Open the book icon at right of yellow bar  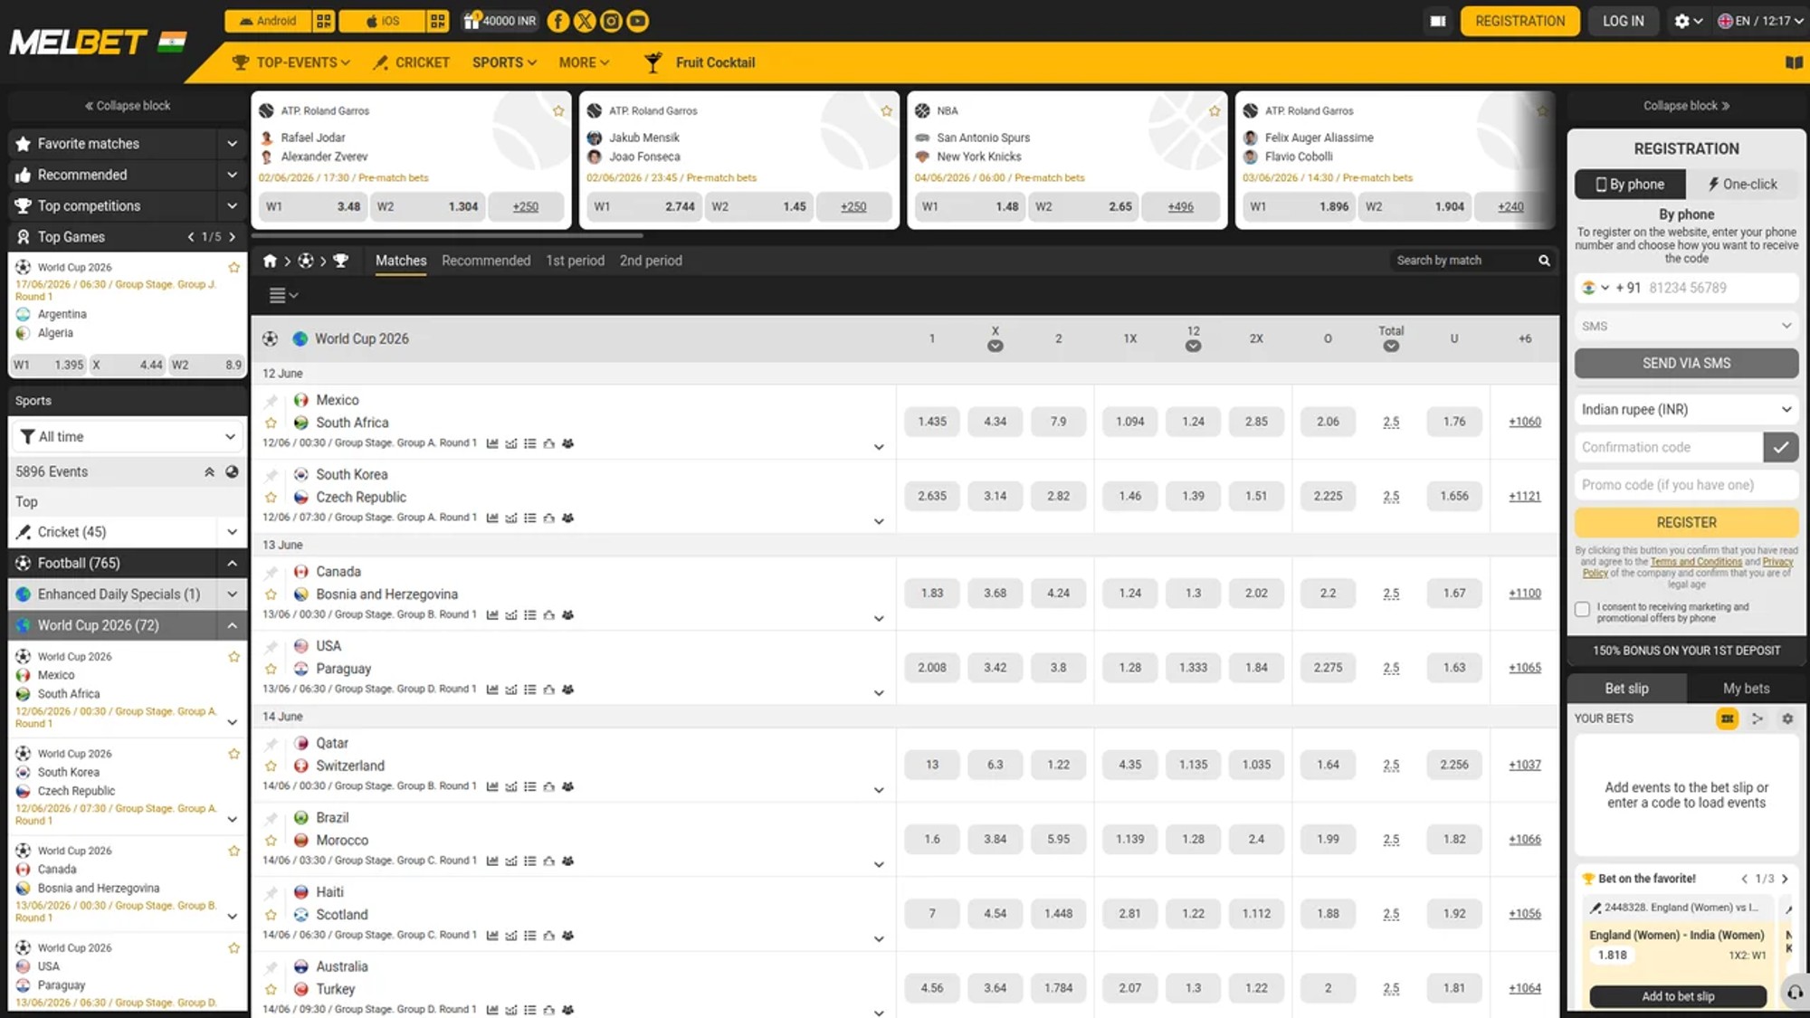1793,62
